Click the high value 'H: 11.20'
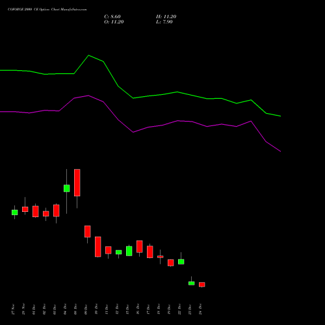Screen dimensions: 325x325 coord(166,17)
